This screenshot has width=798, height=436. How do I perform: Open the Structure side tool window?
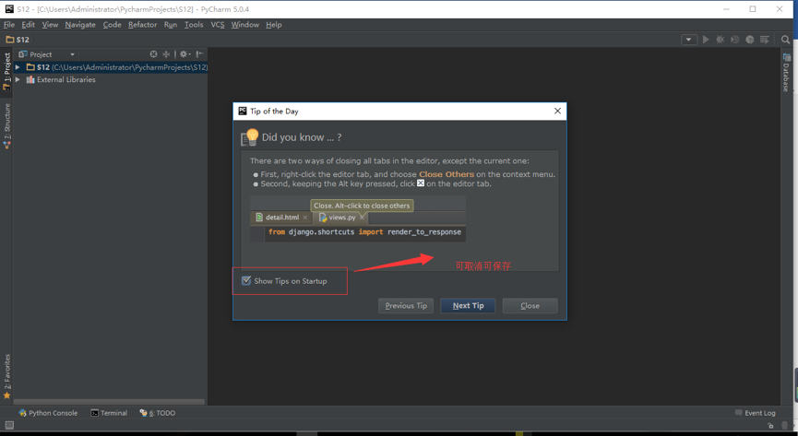click(6, 125)
